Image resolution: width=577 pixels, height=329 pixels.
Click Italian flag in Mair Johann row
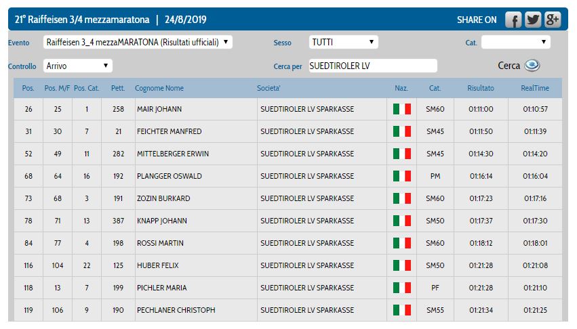(x=402, y=109)
